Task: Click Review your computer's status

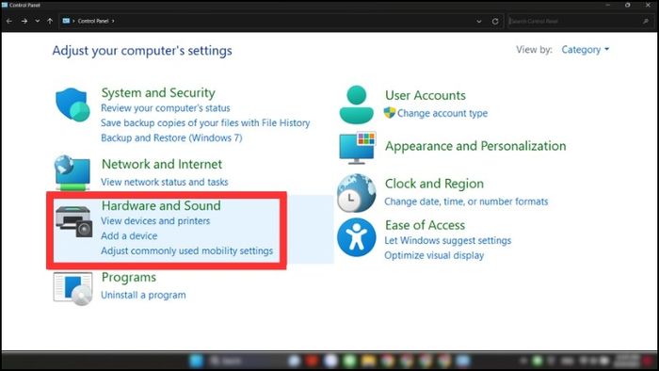Action: [x=166, y=108]
